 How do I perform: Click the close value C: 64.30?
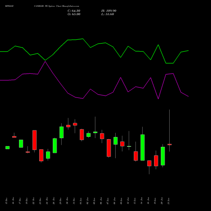pos(74,11)
